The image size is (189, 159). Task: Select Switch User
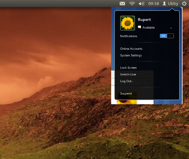pyautogui.click(x=128, y=74)
